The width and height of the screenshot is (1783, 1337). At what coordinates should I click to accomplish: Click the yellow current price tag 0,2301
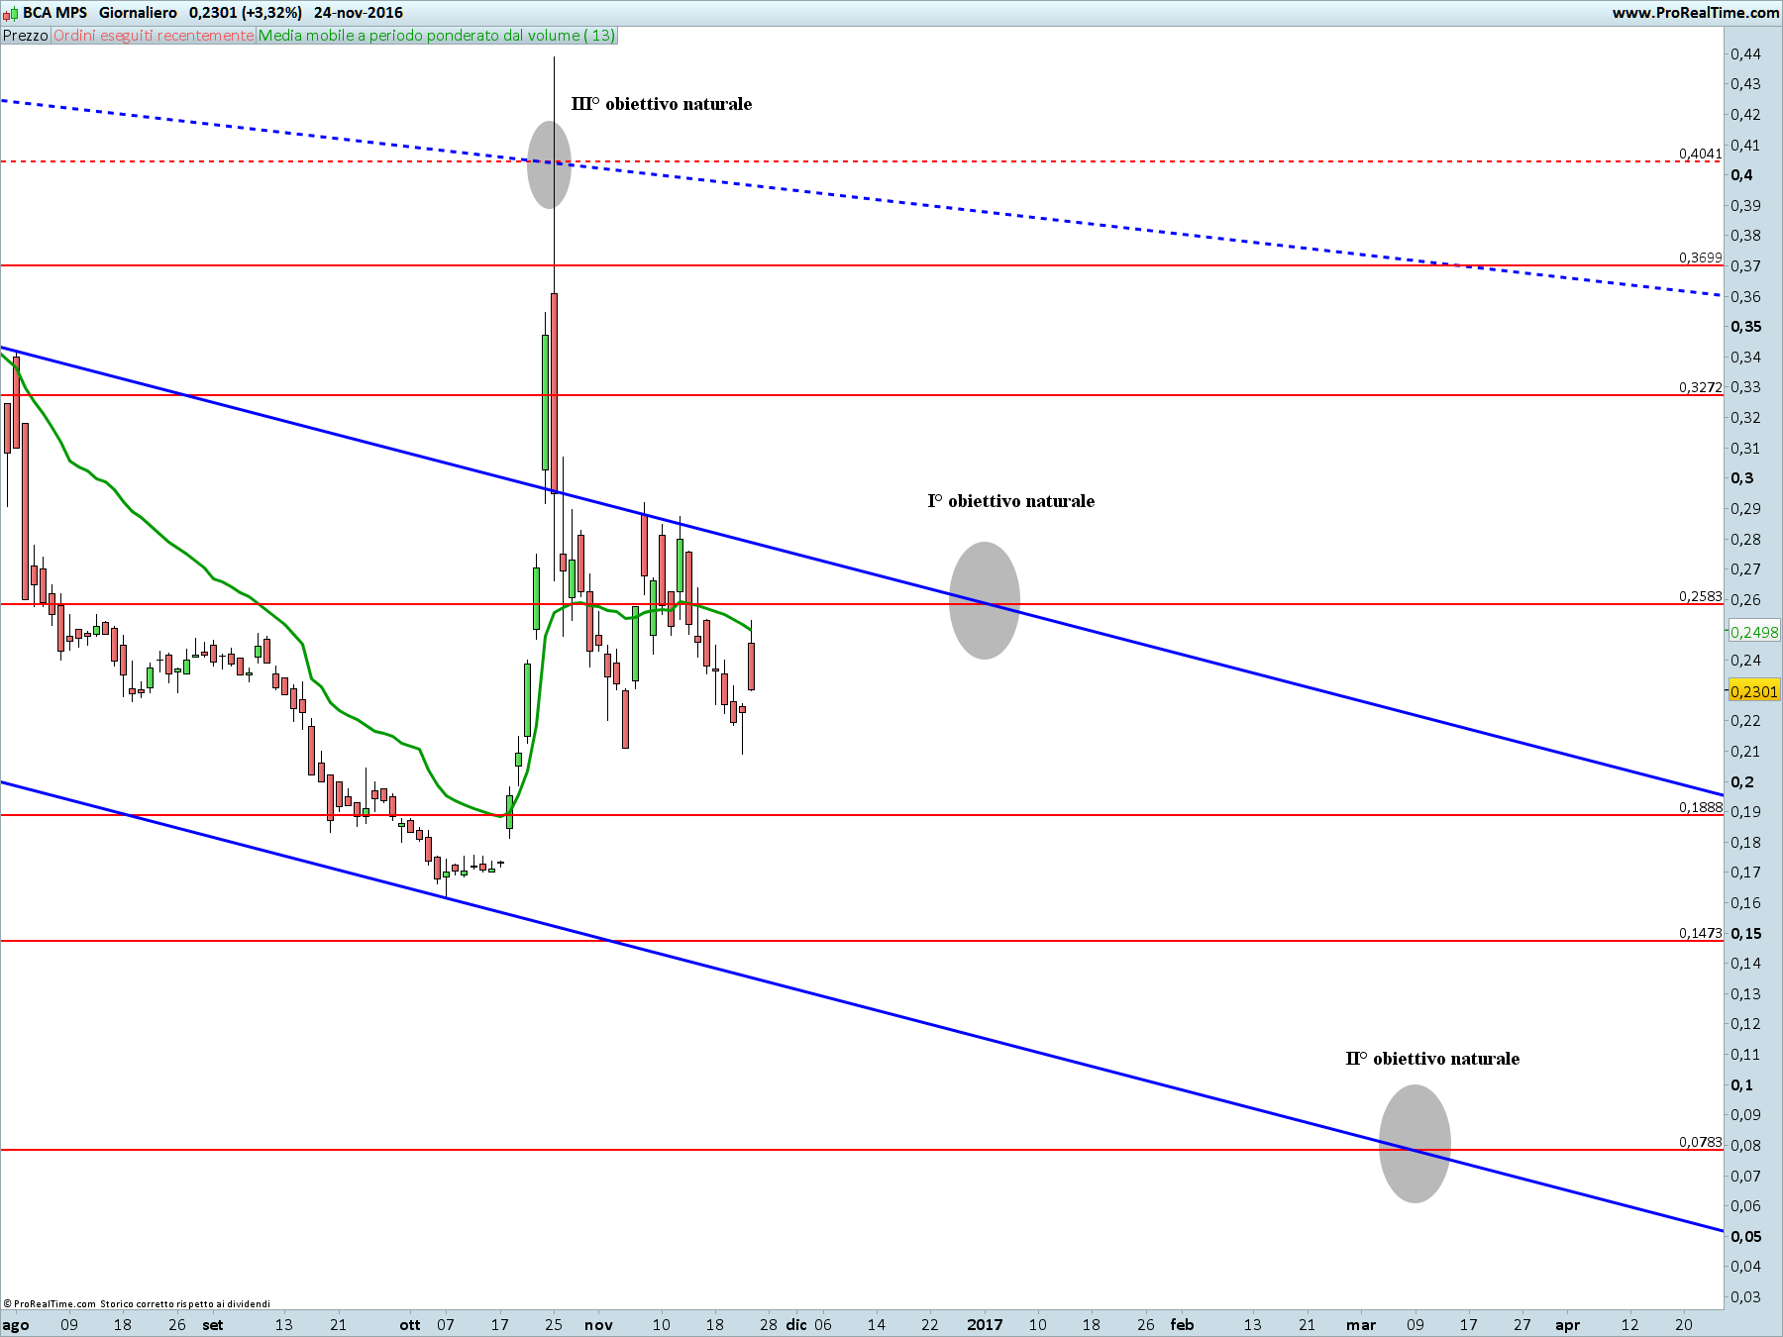click(x=1753, y=691)
